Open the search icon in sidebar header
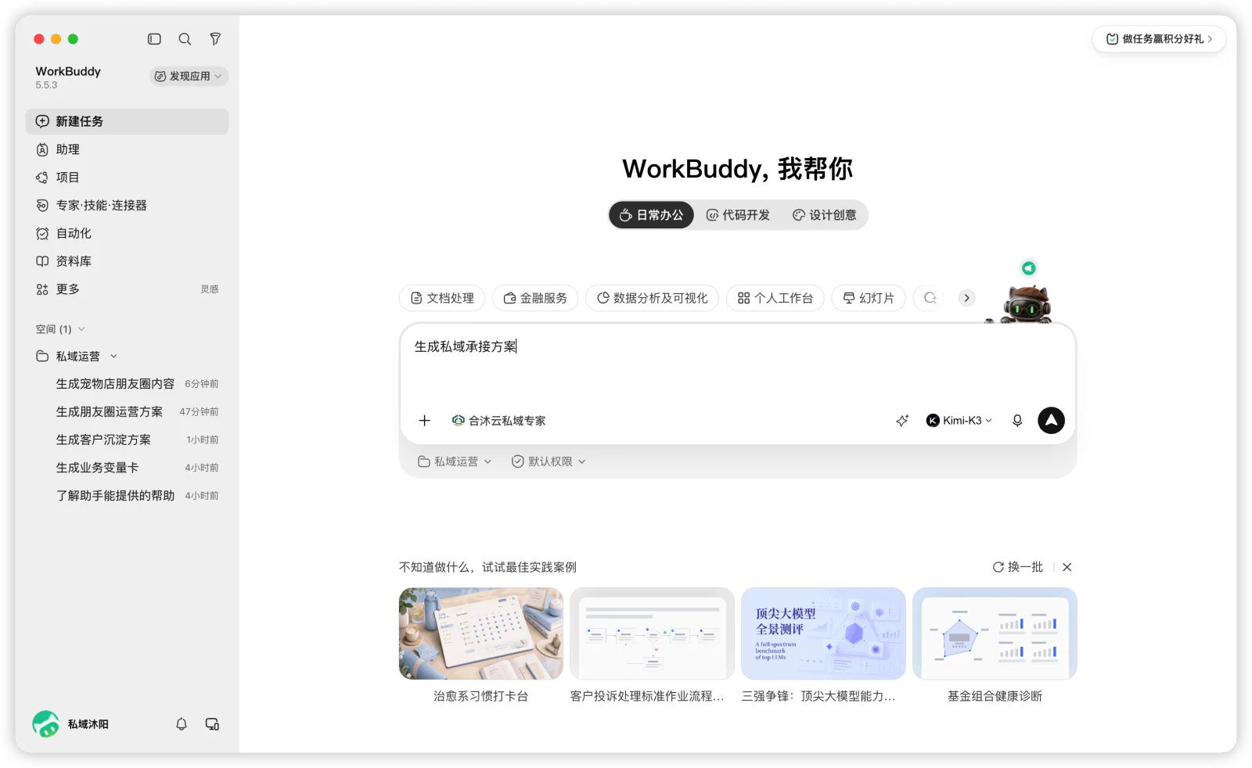This screenshot has height=768, width=1252. pos(185,39)
